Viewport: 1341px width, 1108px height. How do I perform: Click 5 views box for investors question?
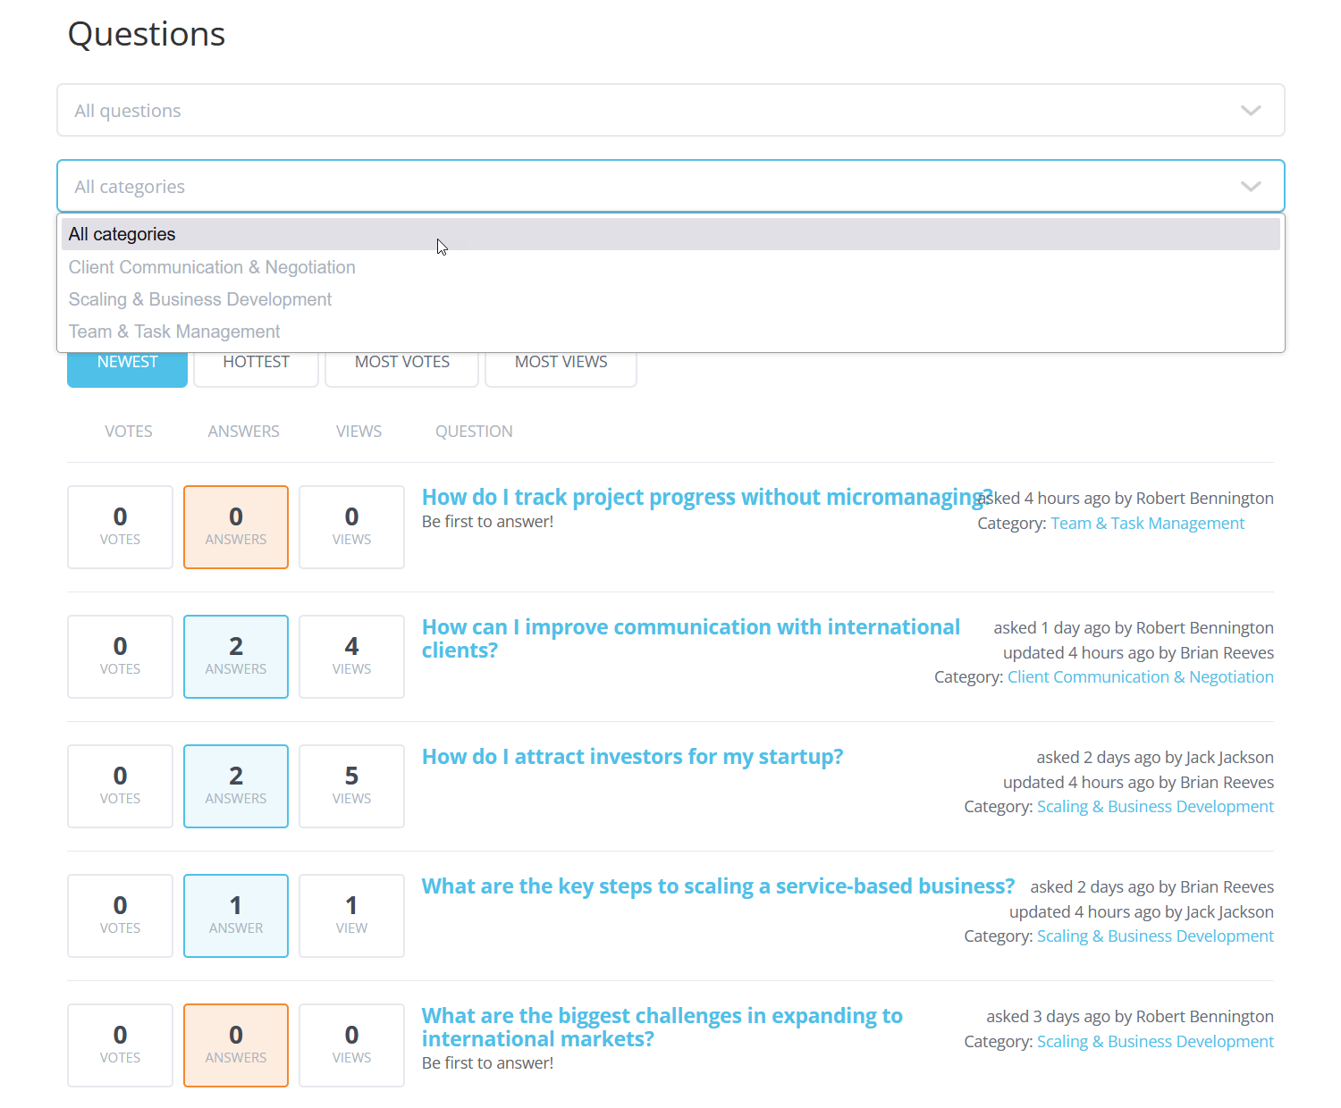351,786
